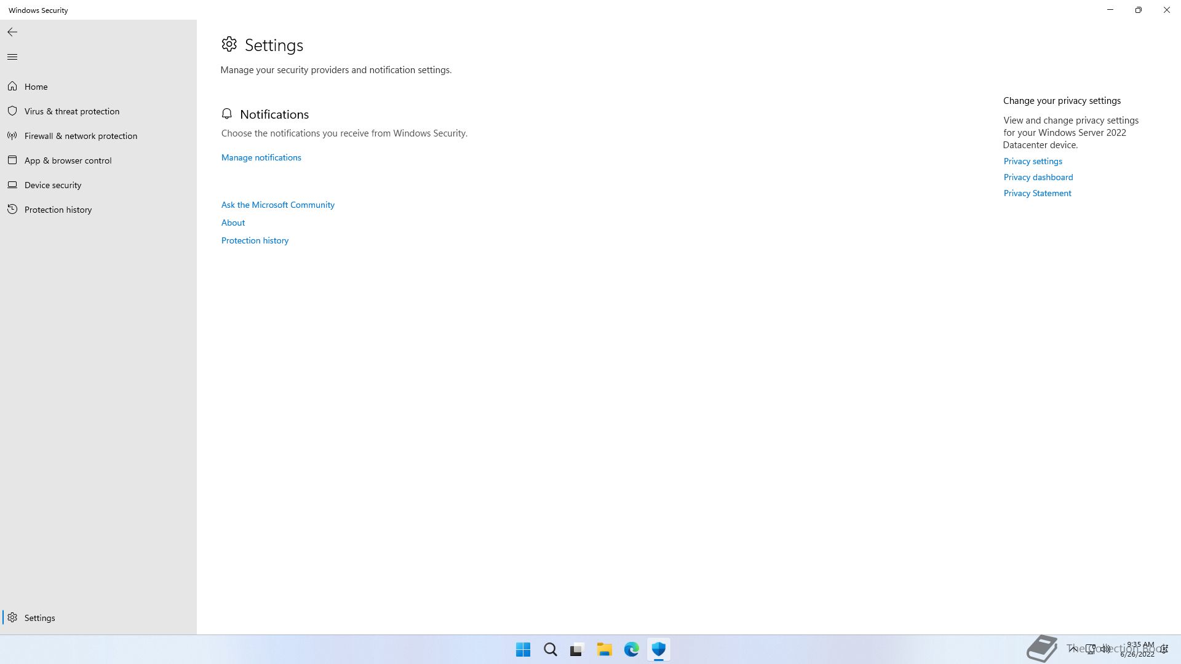Open the Privacy dashboard link

point(1038,177)
